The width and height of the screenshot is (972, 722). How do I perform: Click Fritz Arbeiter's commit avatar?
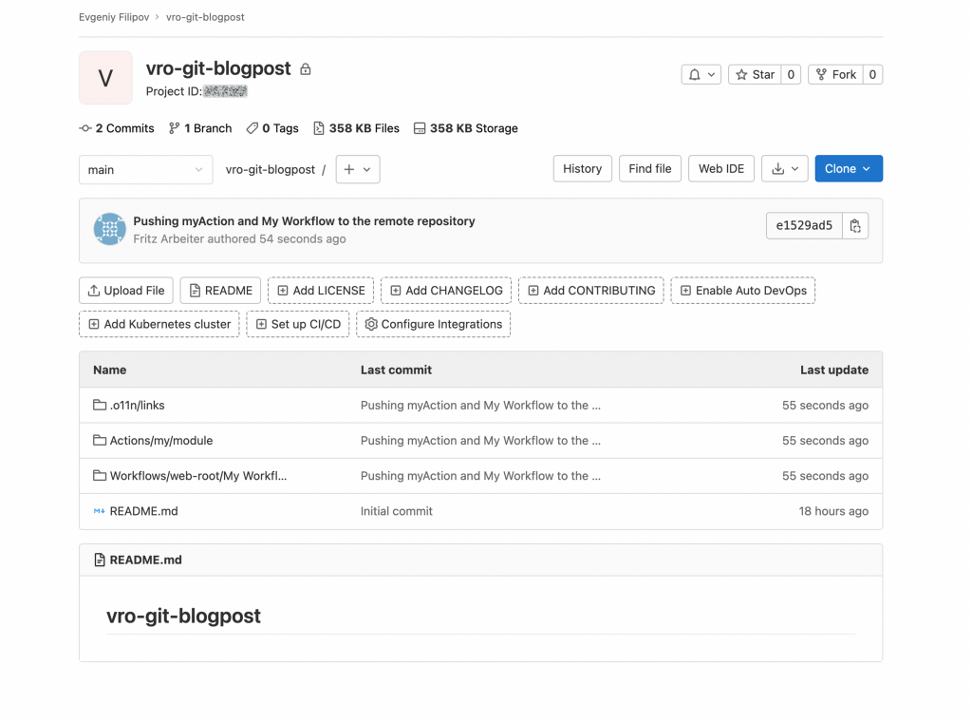[x=110, y=230]
